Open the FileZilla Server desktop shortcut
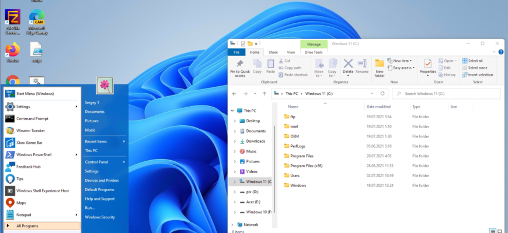Viewport: 508px width, 233px height. (x=13, y=22)
